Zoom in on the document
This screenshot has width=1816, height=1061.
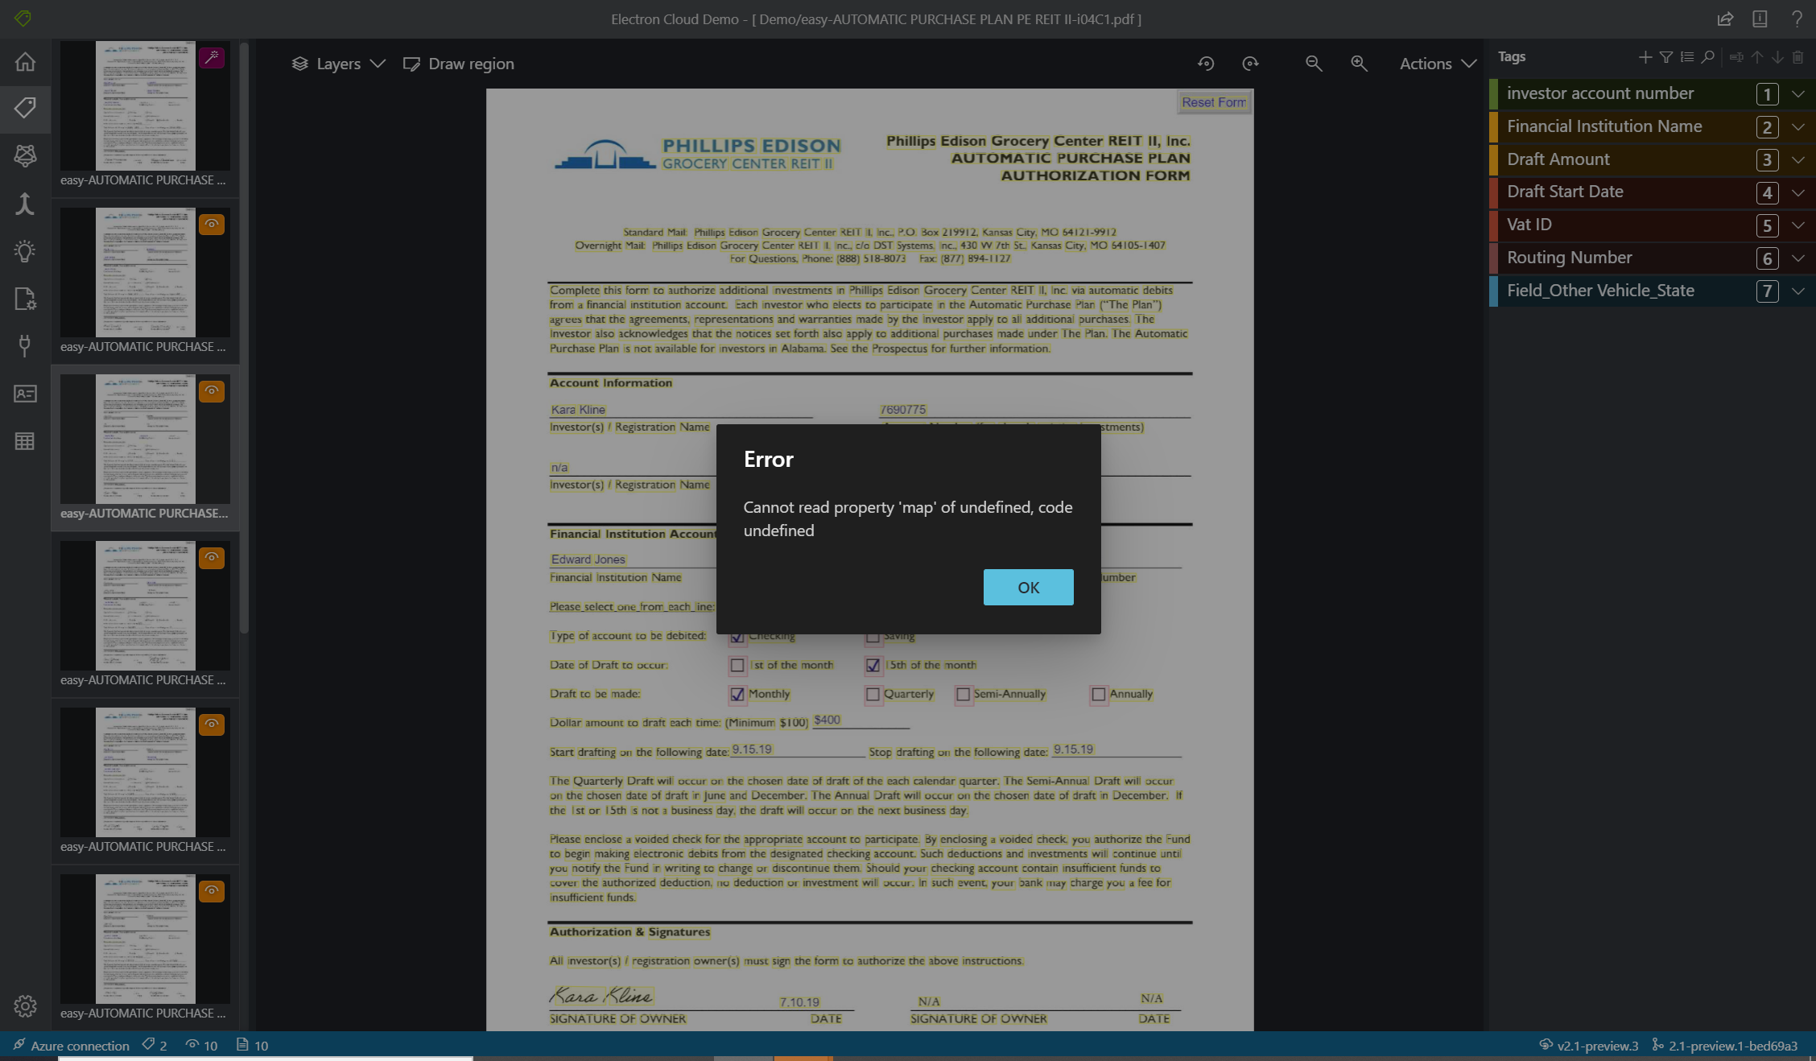[x=1359, y=64]
